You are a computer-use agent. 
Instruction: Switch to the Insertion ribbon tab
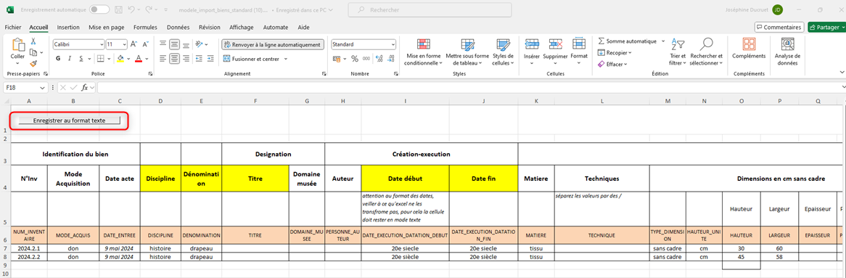click(68, 27)
